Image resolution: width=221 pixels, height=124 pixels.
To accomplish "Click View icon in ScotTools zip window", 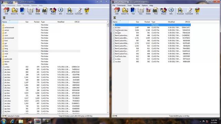I will [141, 11].
